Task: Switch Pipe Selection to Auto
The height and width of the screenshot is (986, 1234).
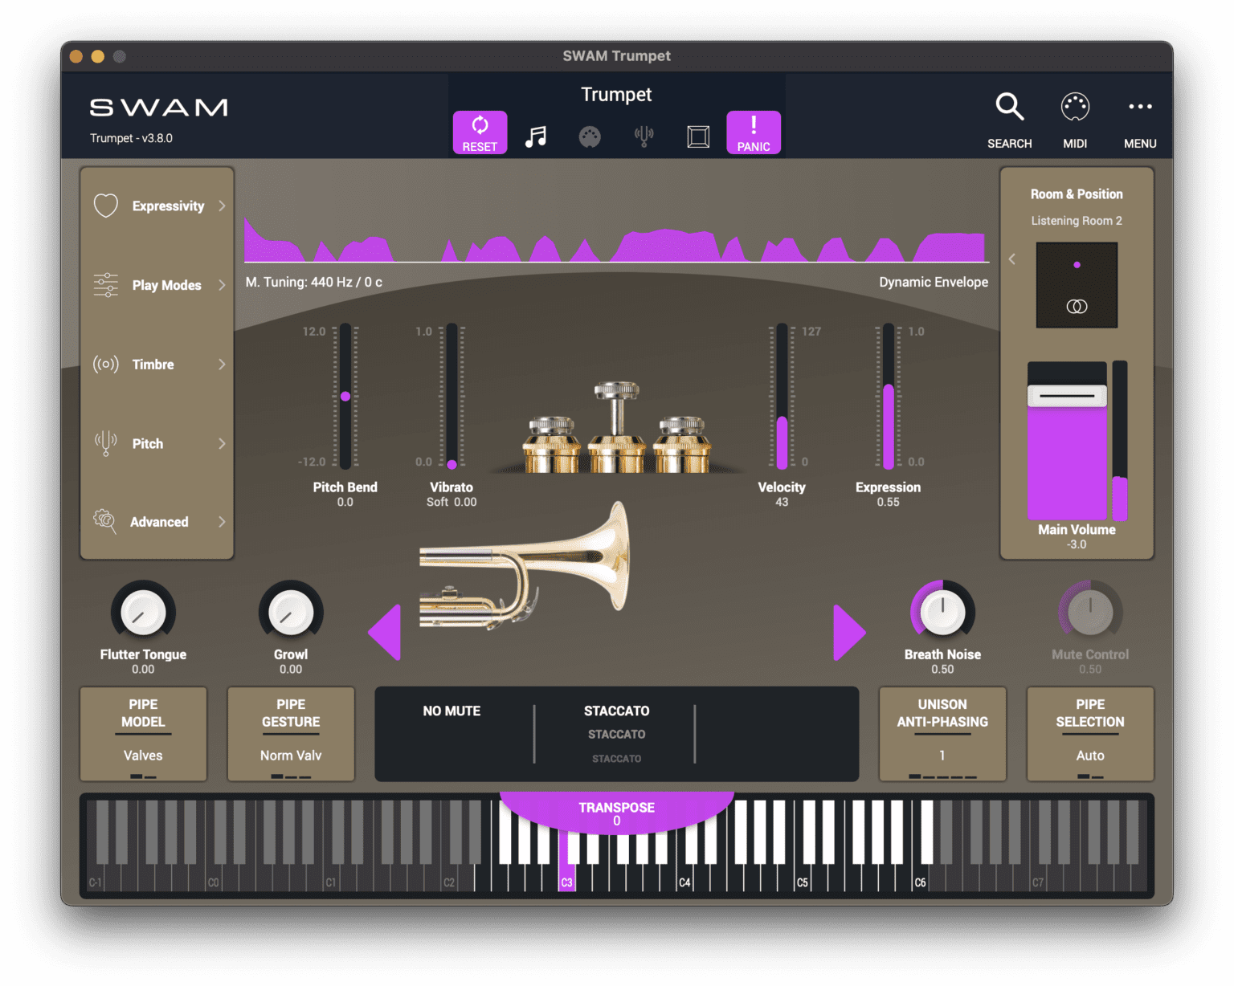Action: [1089, 755]
